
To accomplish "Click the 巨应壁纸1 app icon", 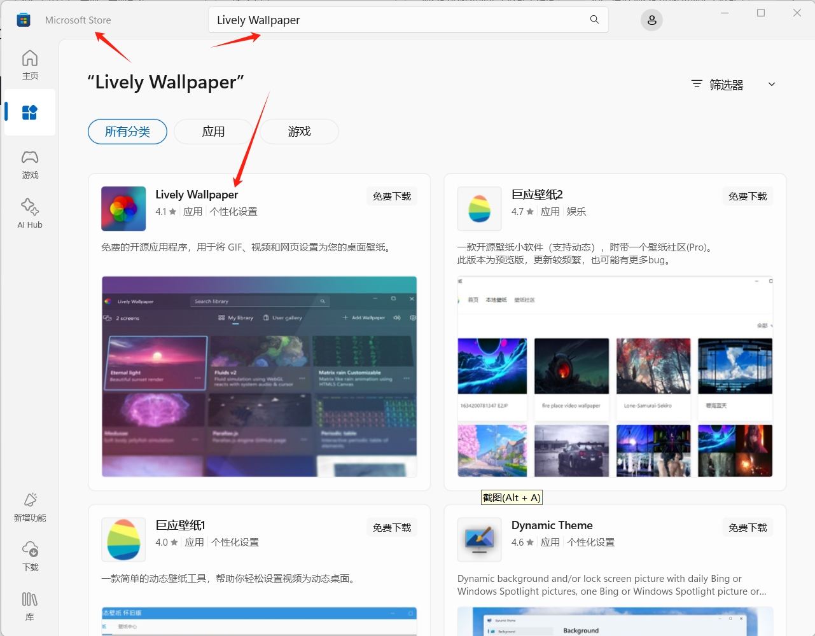I will (123, 539).
